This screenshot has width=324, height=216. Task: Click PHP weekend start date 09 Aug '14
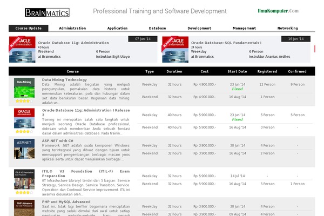[238, 214]
